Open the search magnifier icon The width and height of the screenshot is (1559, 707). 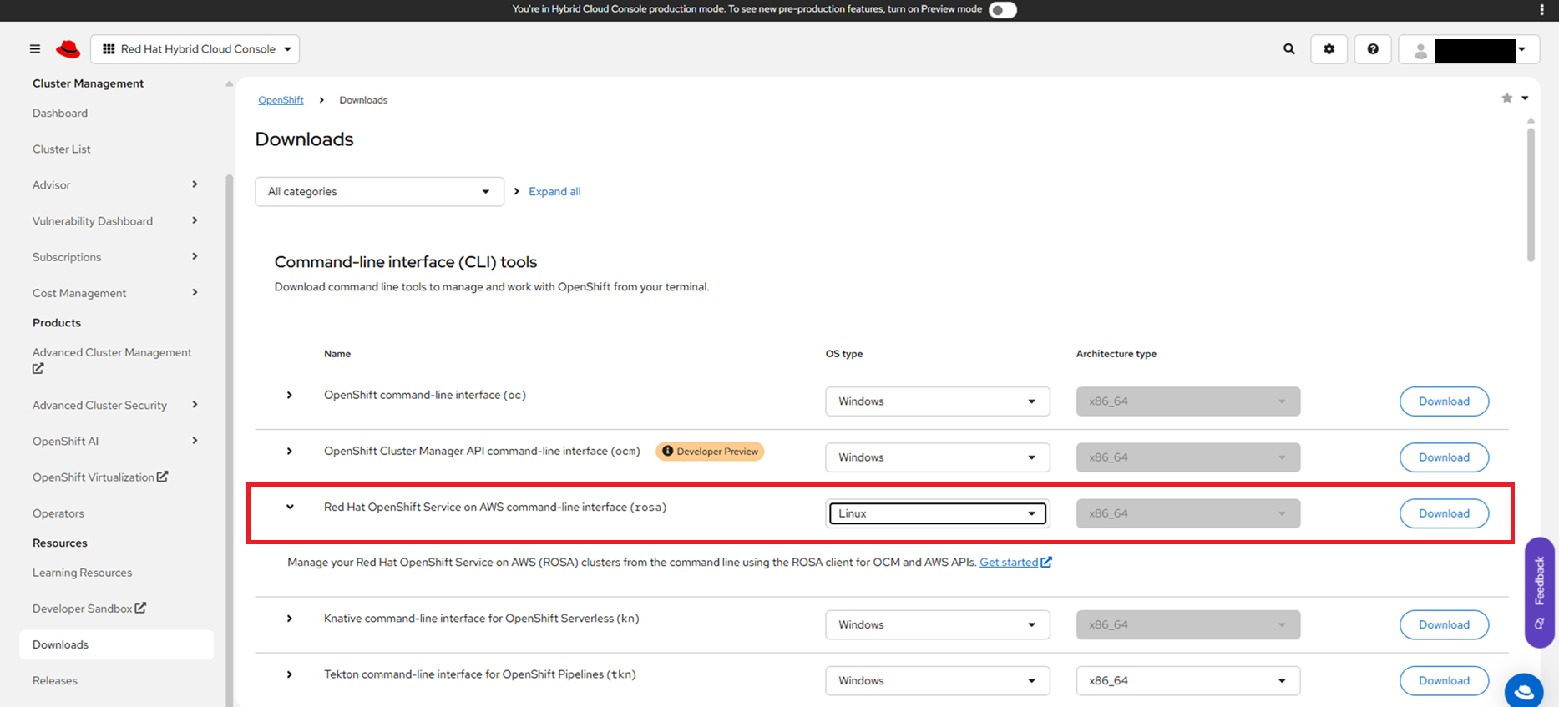(1289, 49)
